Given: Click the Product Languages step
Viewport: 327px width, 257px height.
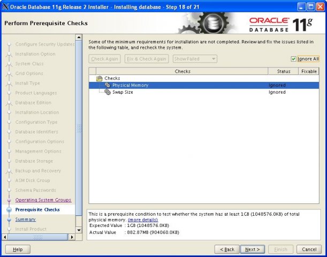Looking at the screenshot, I should click(36, 93).
